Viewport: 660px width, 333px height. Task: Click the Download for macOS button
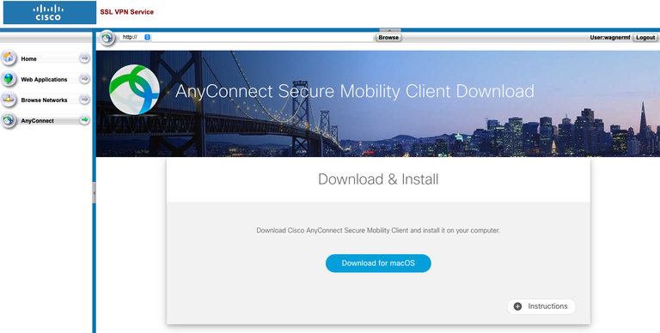378,263
